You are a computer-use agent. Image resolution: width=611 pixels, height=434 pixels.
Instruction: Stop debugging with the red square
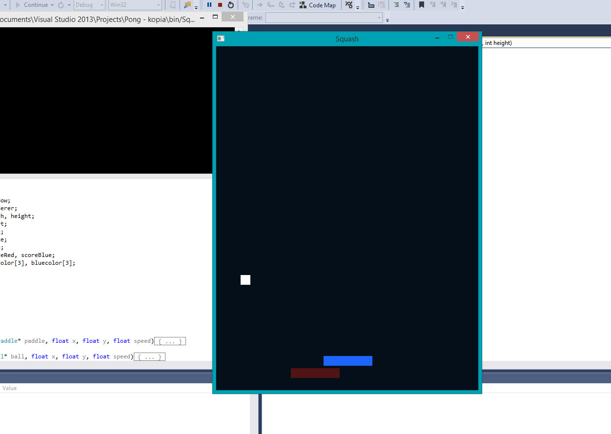click(x=220, y=5)
